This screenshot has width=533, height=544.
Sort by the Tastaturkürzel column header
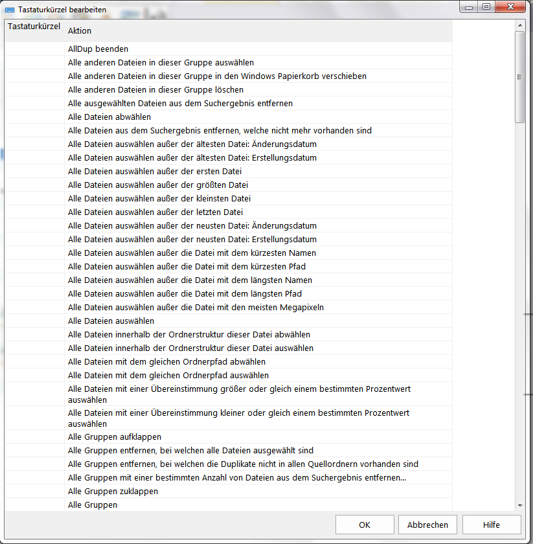point(34,27)
